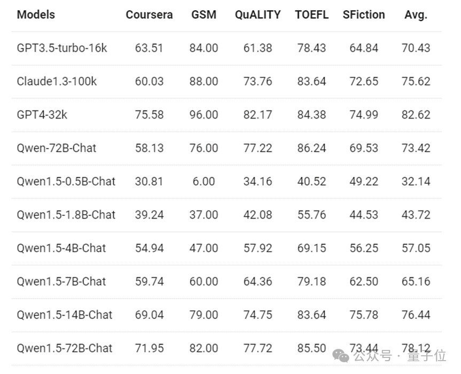Select the Qwen1.5-0.5B-Chat model name
Screen dimensions: 461x374
66,182
